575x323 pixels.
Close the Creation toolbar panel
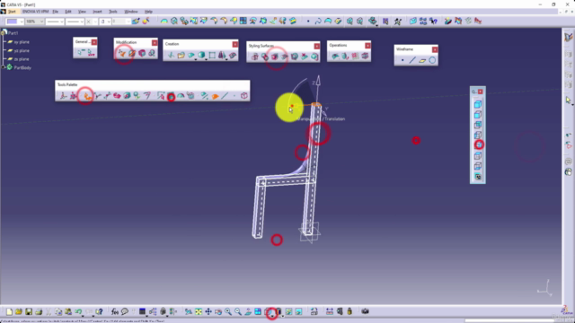[x=235, y=44]
